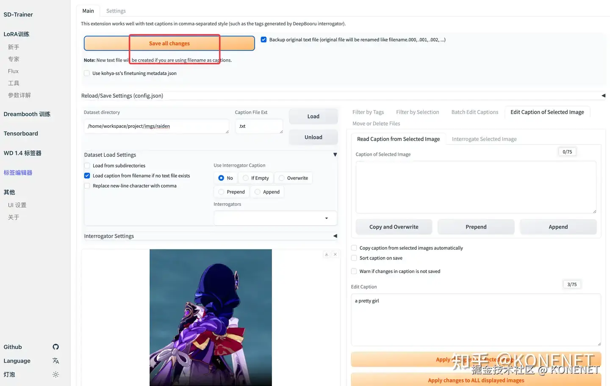Open the Interrogators dropdown
The image size is (610, 386).
pos(275,218)
